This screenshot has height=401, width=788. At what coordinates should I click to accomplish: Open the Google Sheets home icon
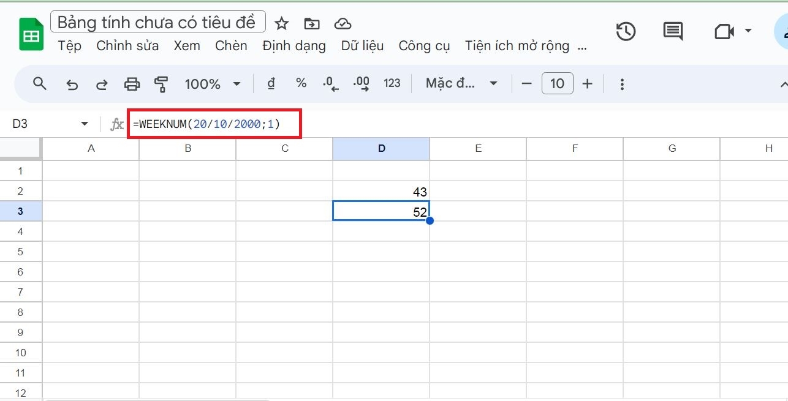(30, 35)
